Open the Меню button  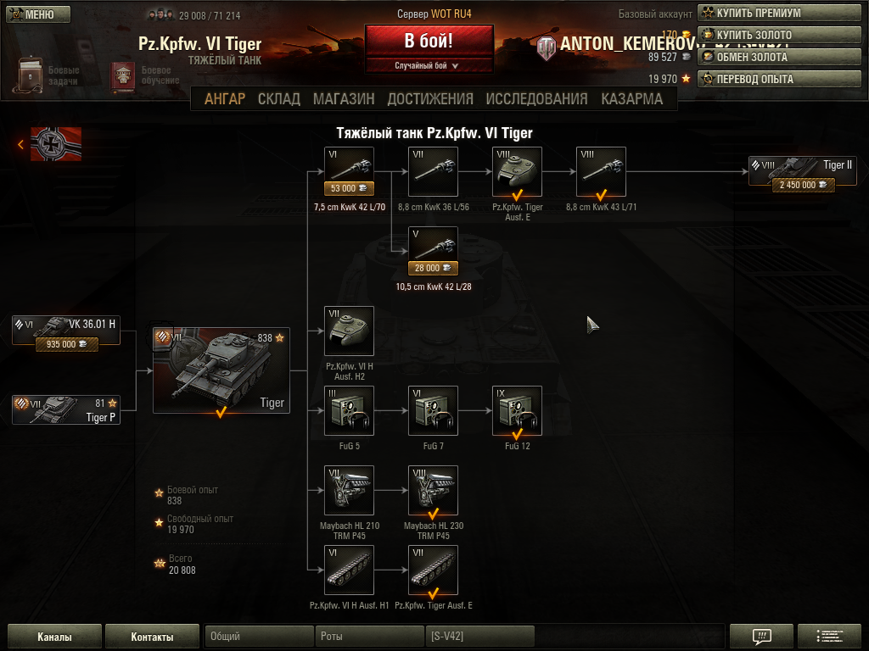coord(39,14)
